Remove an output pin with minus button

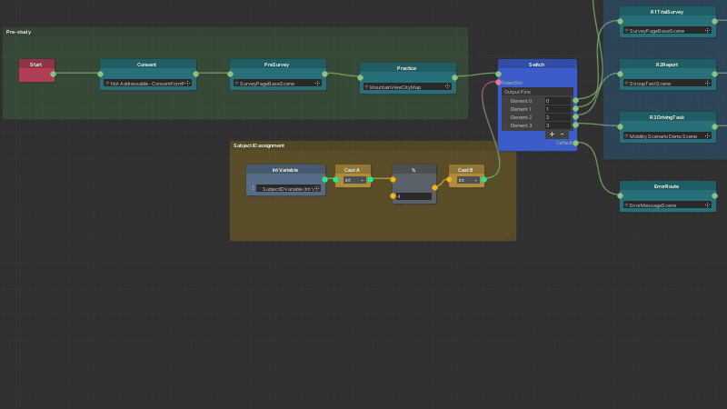click(563, 134)
